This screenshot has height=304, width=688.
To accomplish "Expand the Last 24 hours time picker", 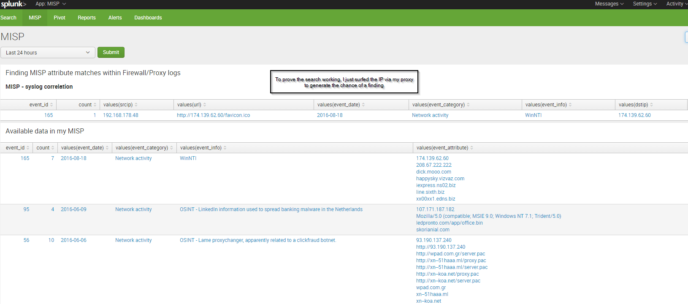I will pos(47,53).
